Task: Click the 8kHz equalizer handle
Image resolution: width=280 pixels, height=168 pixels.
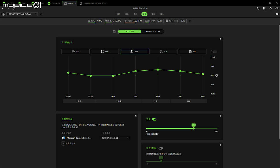Action: [x=180, y=71]
